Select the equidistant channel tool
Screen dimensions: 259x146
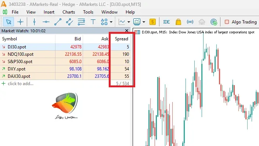pyautogui.click(x=69, y=22)
